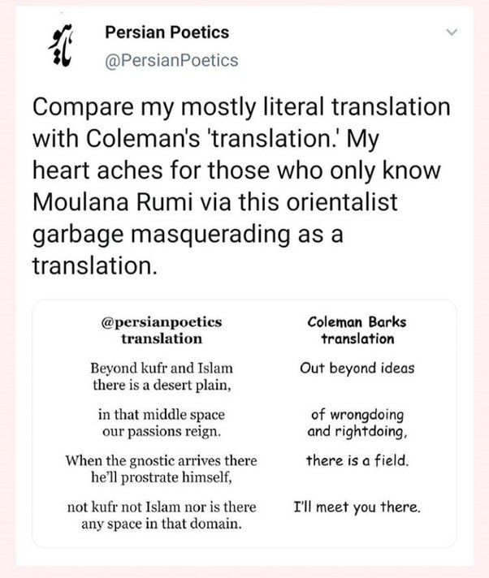Visit the @PersianPoetics handle link
This screenshot has width=489, height=578.
click(x=171, y=60)
